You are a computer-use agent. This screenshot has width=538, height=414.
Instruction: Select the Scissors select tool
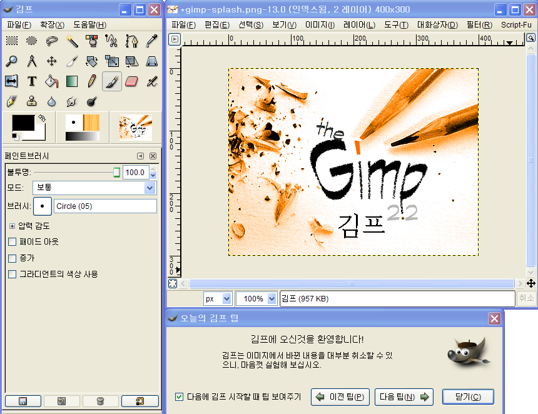pyautogui.click(x=111, y=41)
